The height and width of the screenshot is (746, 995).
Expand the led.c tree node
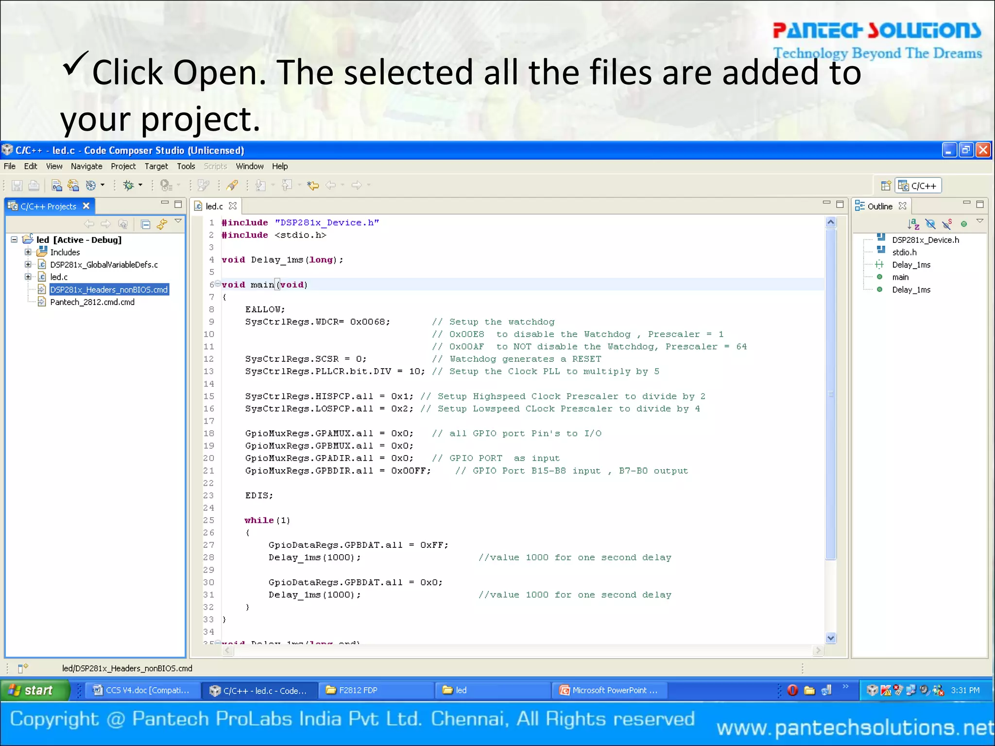click(x=28, y=277)
